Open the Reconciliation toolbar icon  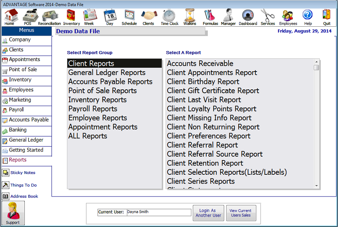tap(49, 17)
